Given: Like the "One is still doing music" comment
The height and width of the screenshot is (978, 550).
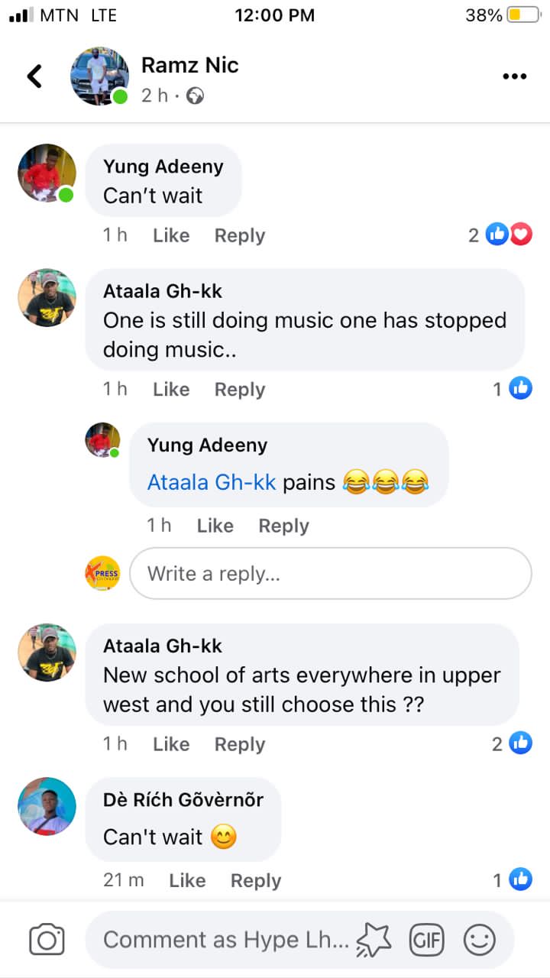Looking at the screenshot, I should point(171,390).
